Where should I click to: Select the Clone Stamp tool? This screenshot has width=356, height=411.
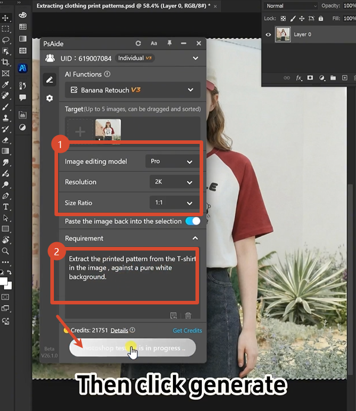5,118
